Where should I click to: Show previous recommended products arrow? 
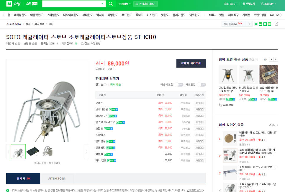(x=271, y=59)
